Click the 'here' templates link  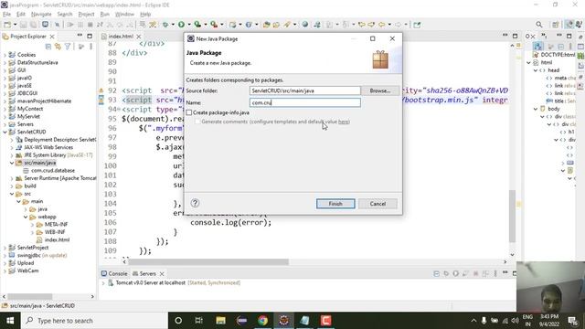(x=344, y=122)
